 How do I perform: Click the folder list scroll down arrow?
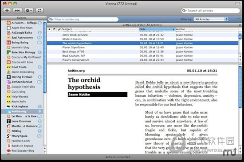tap(45, 152)
